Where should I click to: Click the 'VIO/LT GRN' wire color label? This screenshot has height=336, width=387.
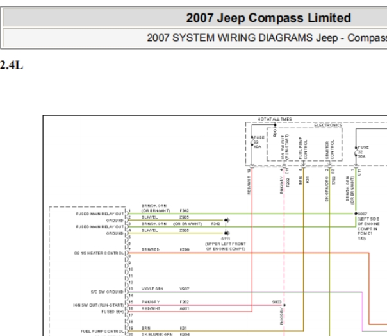point(152,289)
